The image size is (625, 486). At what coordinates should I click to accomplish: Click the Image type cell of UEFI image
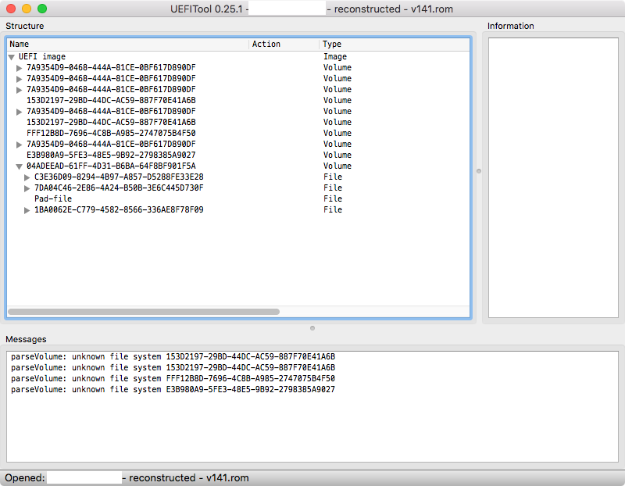click(x=335, y=56)
